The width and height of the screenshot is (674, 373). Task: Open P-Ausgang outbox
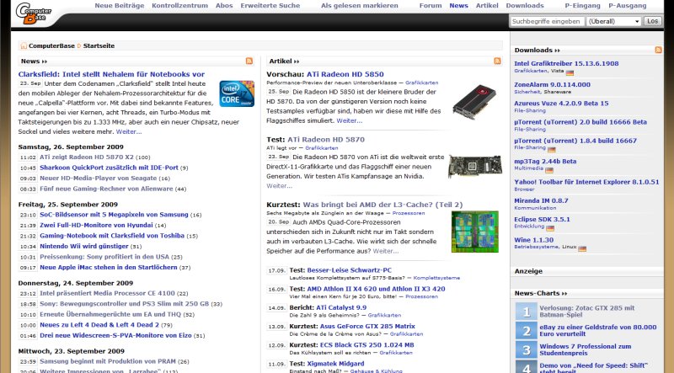(627, 6)
